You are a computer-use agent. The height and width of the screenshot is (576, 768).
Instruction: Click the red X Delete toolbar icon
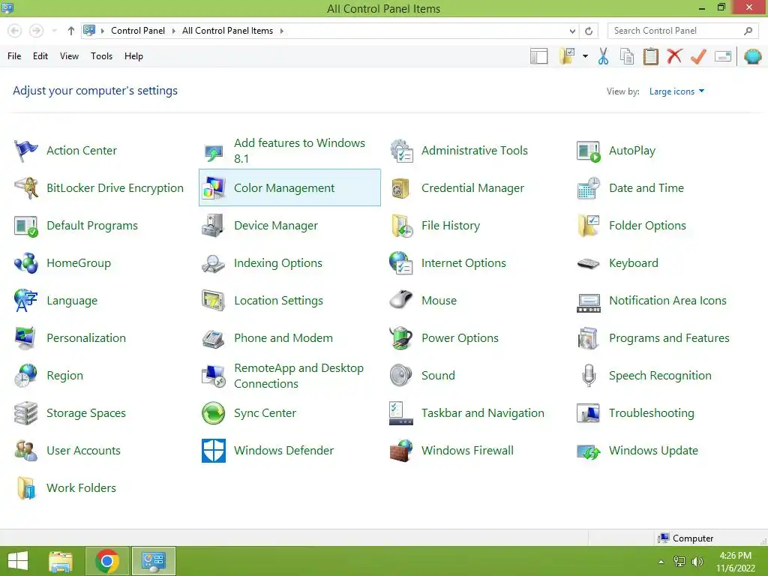tap(674, 56)
